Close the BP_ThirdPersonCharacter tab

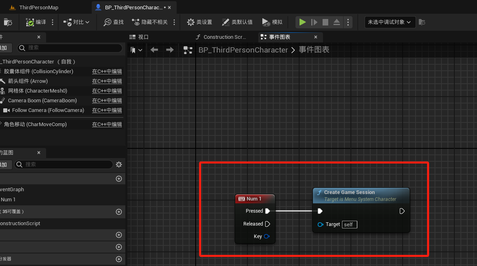tap(169, 7)
